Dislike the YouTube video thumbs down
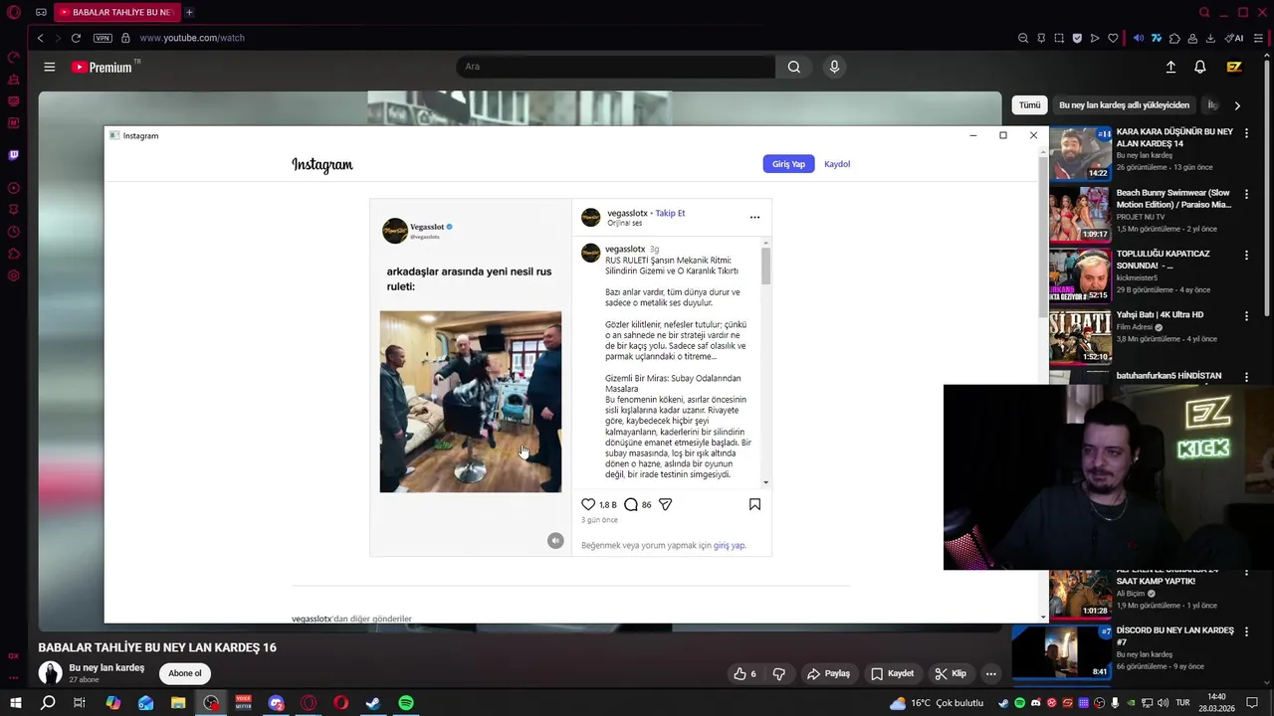 click(778, 673)
